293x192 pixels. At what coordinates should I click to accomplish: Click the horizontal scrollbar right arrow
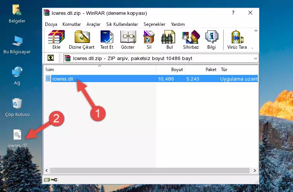pyautogui.click(x=255, y=170)
